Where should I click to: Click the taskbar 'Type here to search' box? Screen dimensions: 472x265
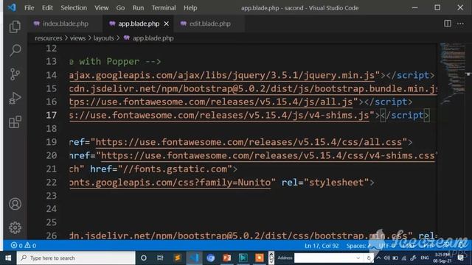click(76, 258)
